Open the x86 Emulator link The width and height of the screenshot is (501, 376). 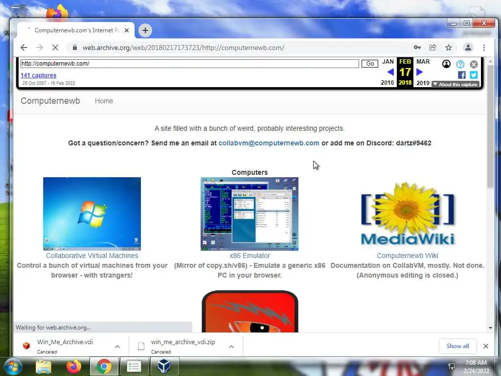[250, 256]
